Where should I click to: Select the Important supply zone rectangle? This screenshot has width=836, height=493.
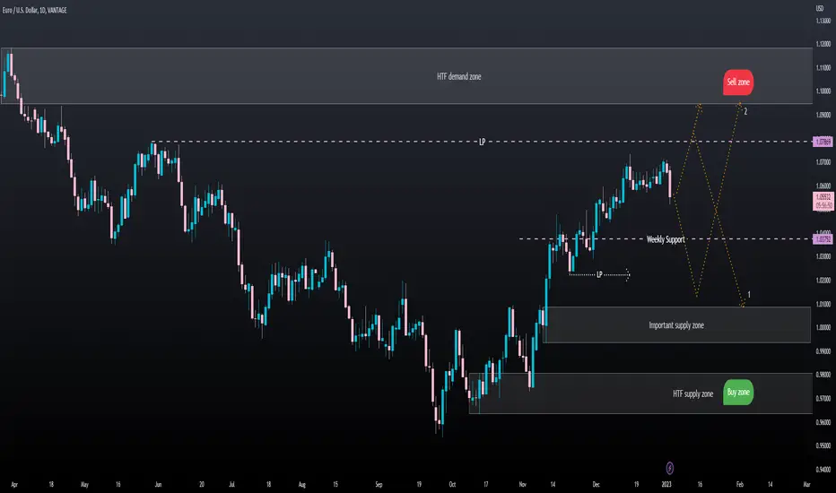pyautogui.click(x=677, y=324)
